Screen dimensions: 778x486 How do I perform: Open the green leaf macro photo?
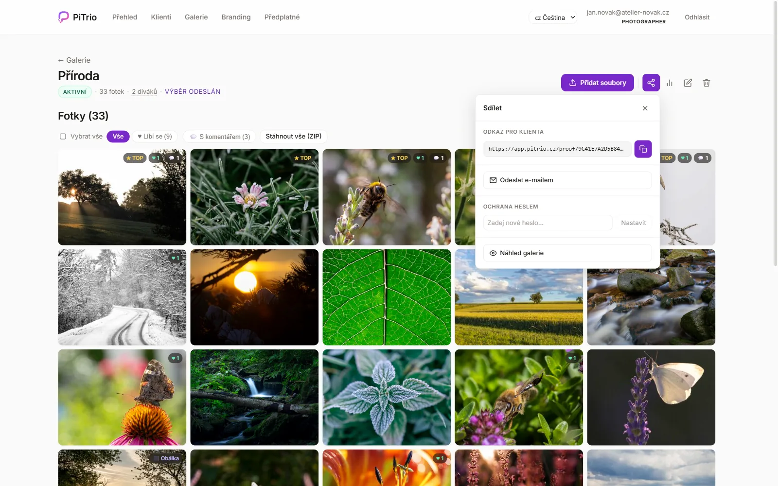click(387, 297)
